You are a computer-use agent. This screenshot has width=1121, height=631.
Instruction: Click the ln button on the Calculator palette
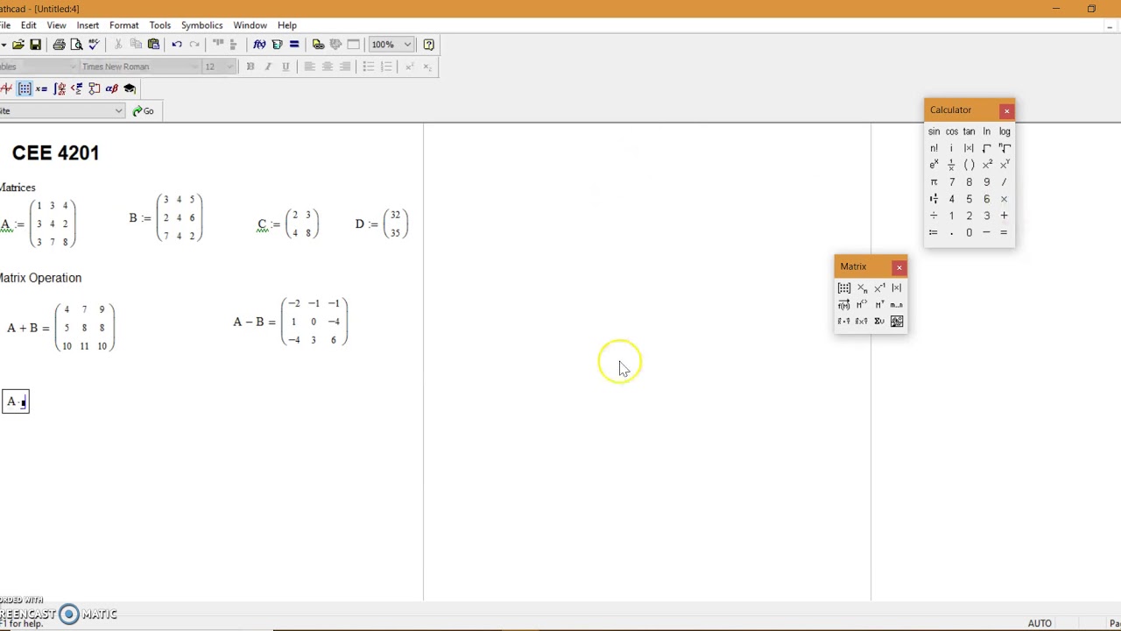click(986, 131)
